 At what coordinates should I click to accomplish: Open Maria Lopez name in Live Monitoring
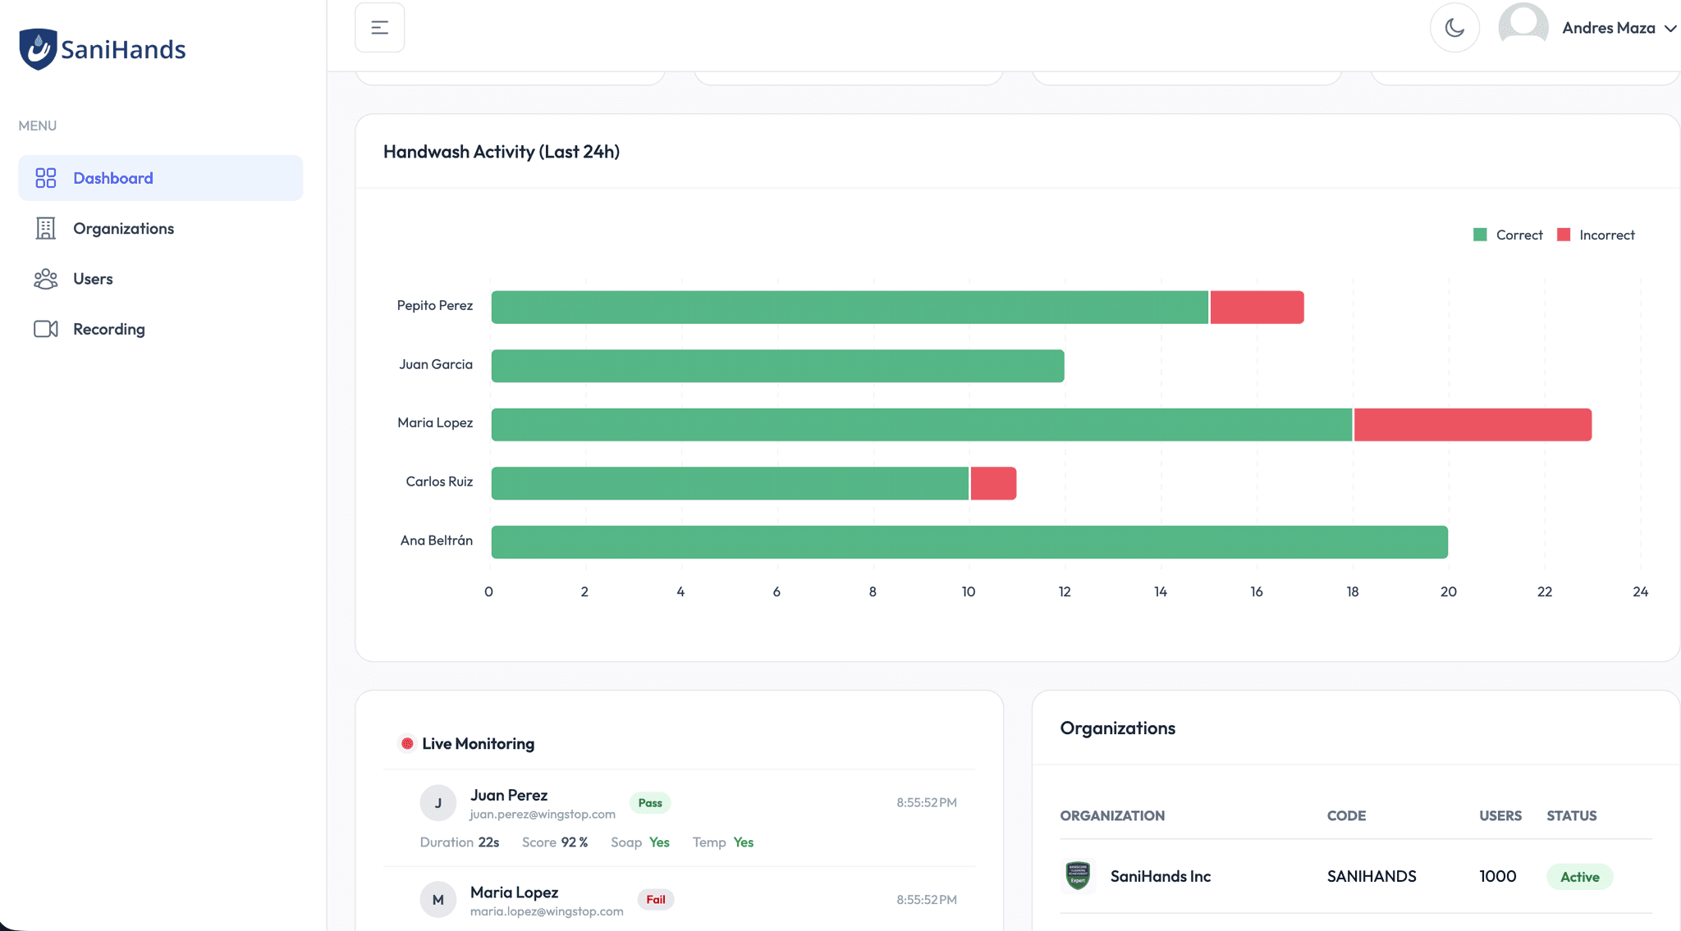tap(514, 892)
